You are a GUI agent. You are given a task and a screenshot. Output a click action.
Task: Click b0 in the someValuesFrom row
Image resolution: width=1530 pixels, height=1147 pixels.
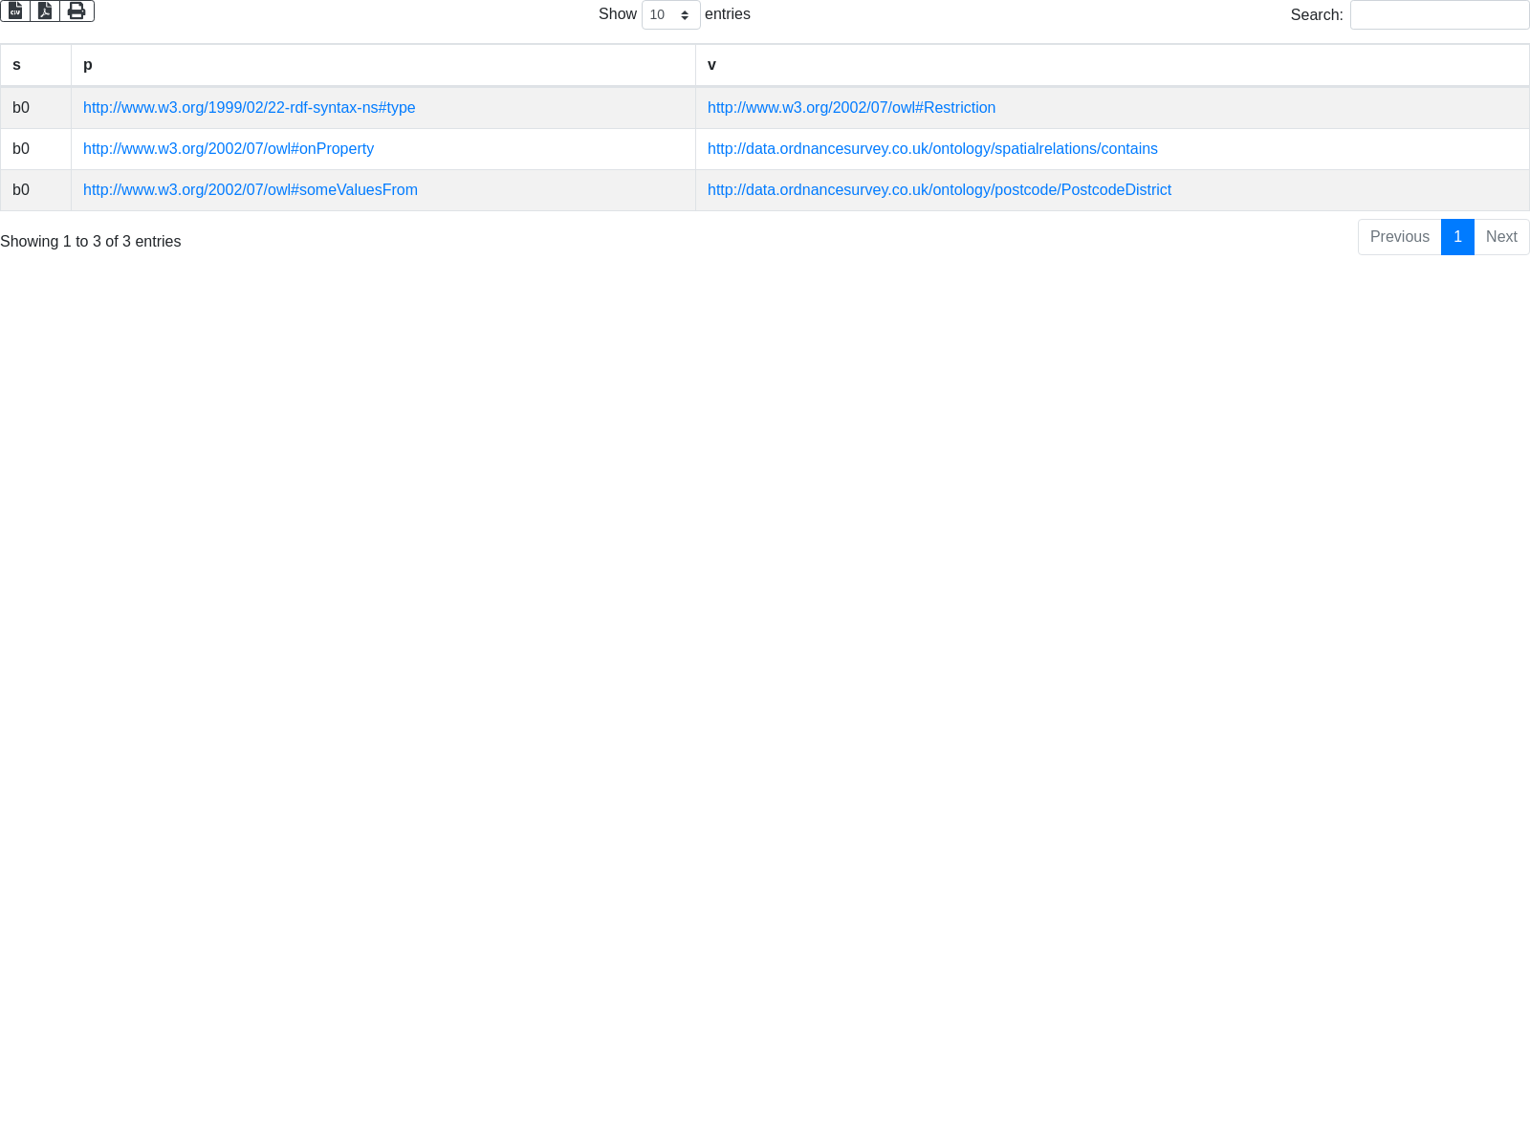coord(21,190)
